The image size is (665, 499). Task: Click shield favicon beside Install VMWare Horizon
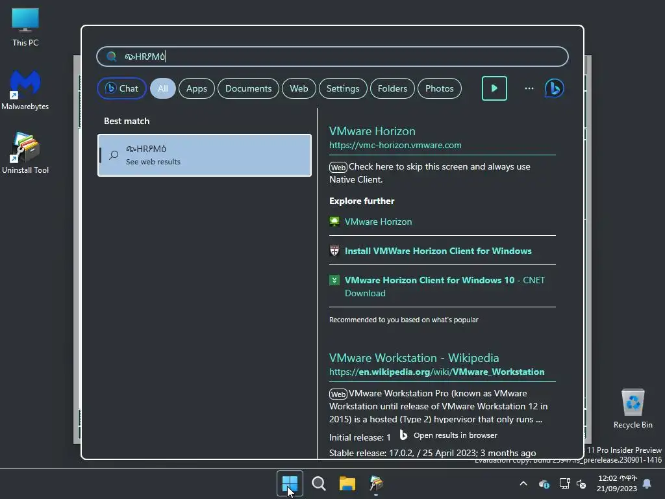(334, 251)
